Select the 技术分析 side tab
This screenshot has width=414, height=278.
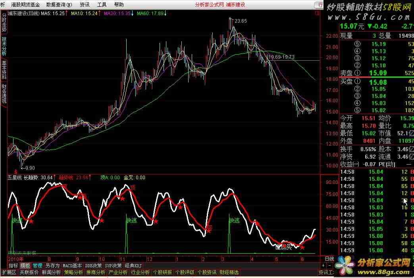pos(4,46)
